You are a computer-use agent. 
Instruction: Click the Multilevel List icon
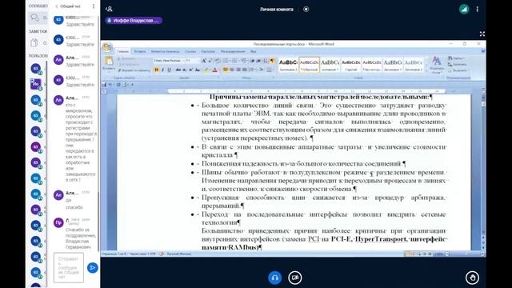(x=243, y=61)
